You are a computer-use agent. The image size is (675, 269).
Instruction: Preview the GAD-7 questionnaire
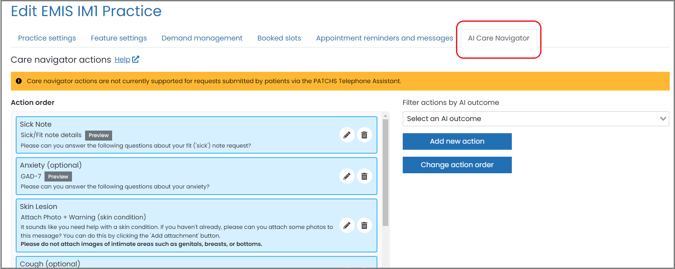(x=58, y=176)
